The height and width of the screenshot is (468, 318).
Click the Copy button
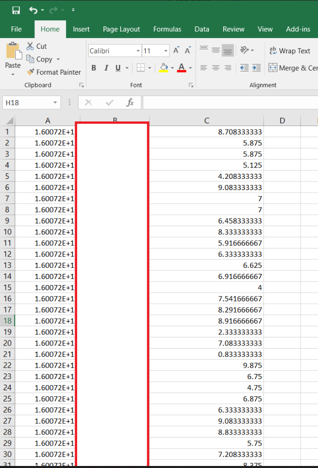[x=40, y=59]
